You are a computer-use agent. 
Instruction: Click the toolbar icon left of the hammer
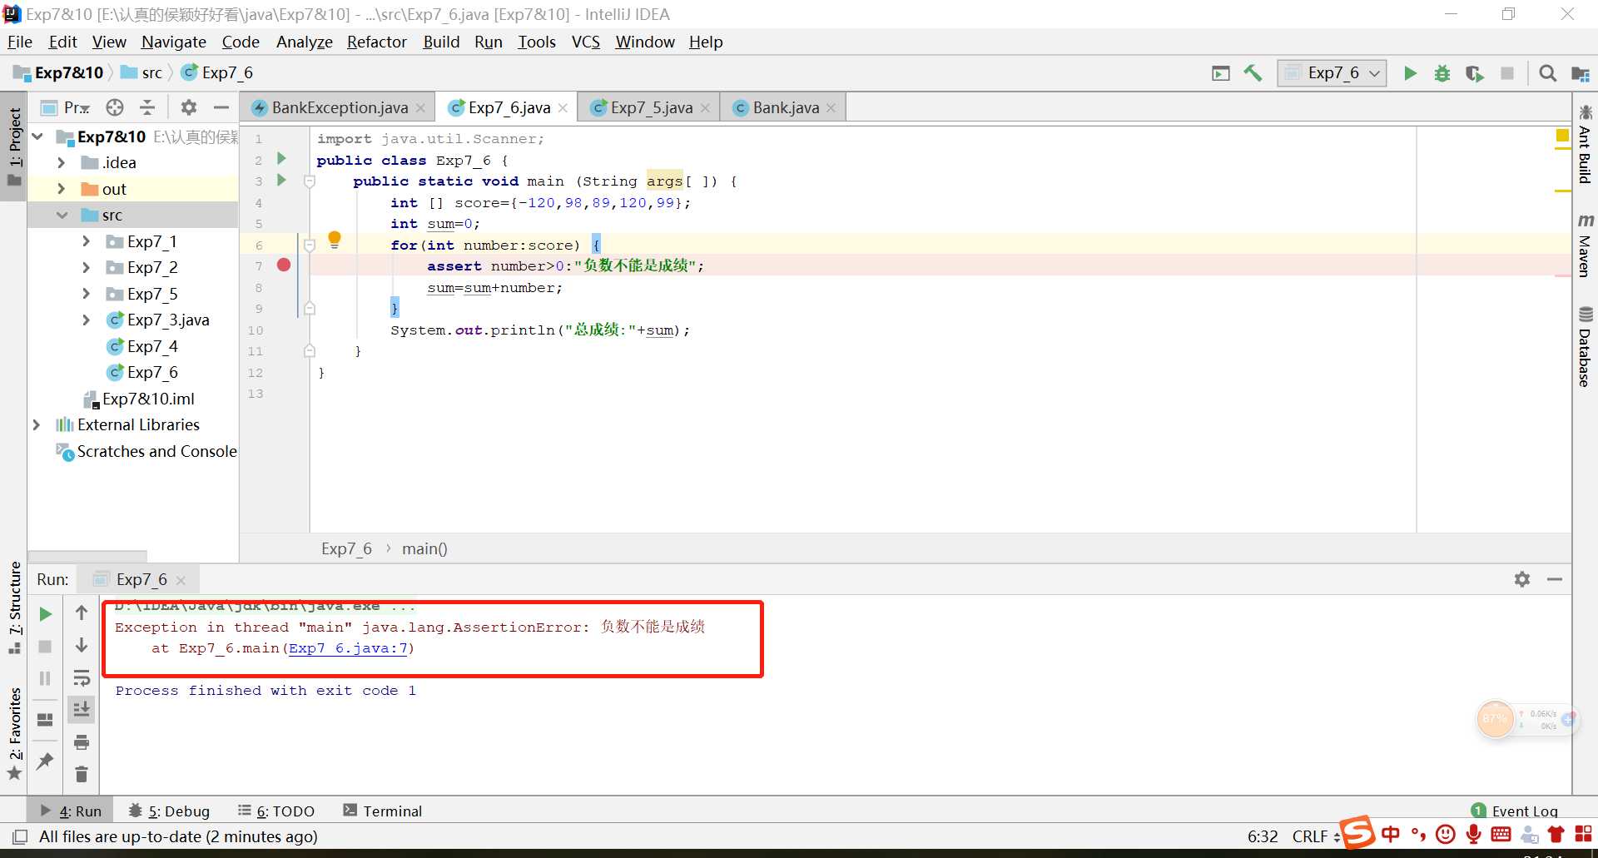1220,73
